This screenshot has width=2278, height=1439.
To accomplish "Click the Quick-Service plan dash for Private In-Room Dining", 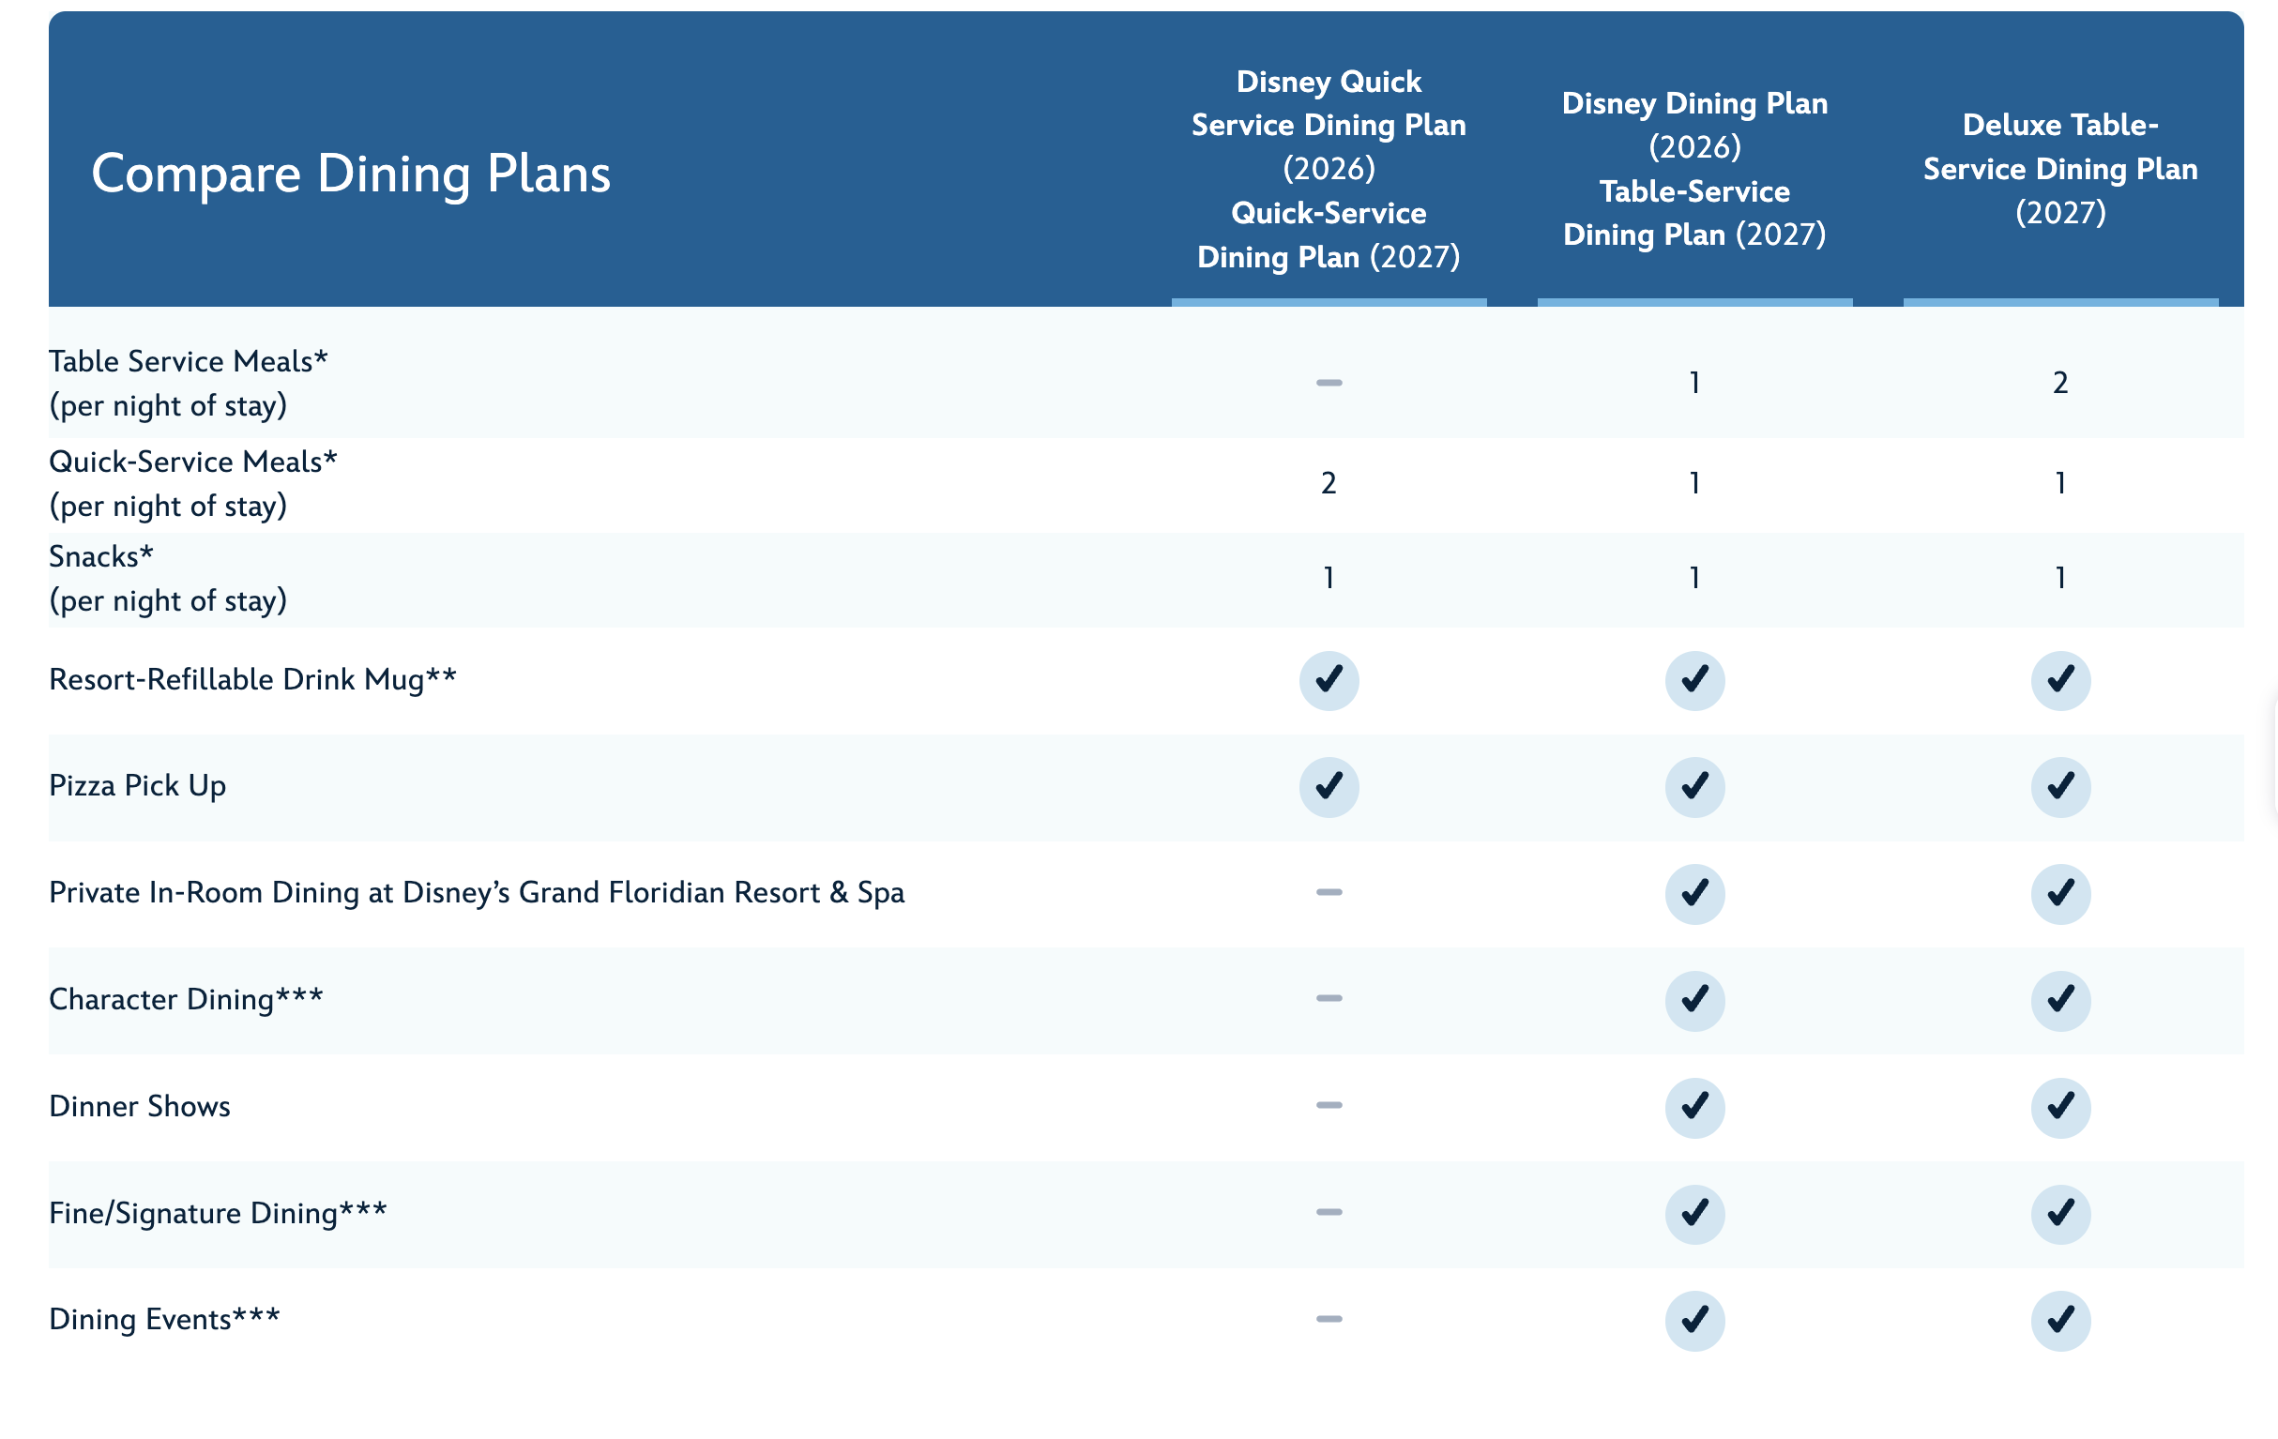I will pos(1329,892).
